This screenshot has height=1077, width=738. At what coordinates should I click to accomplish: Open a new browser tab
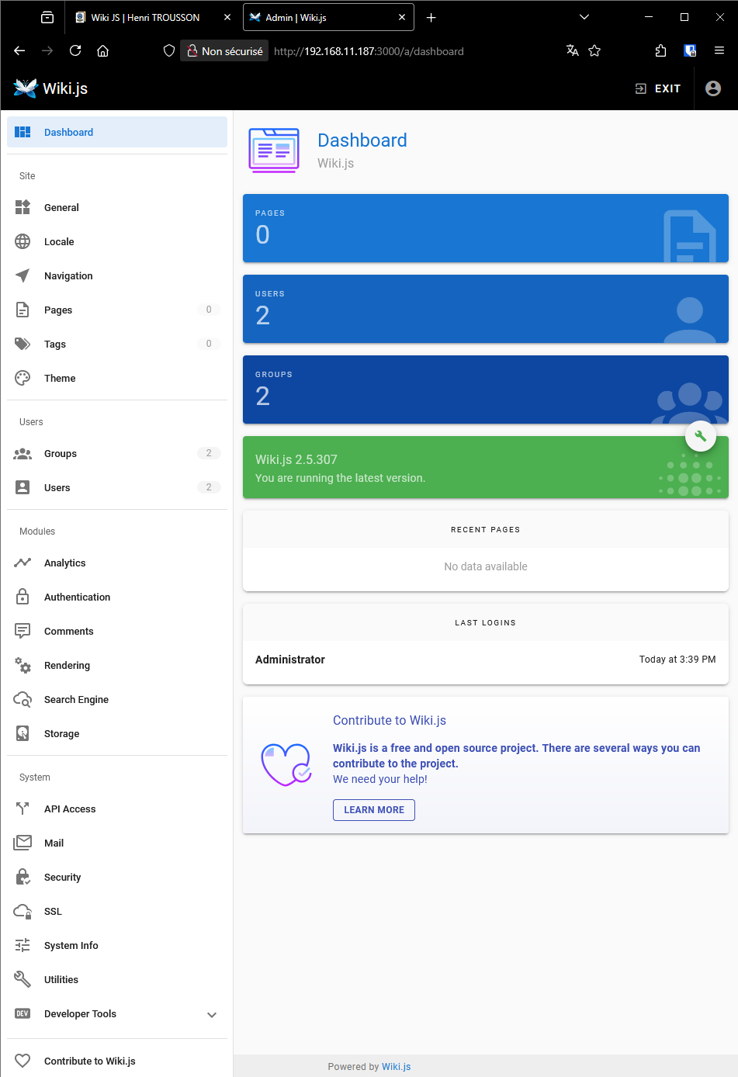(x=431, y=17)
